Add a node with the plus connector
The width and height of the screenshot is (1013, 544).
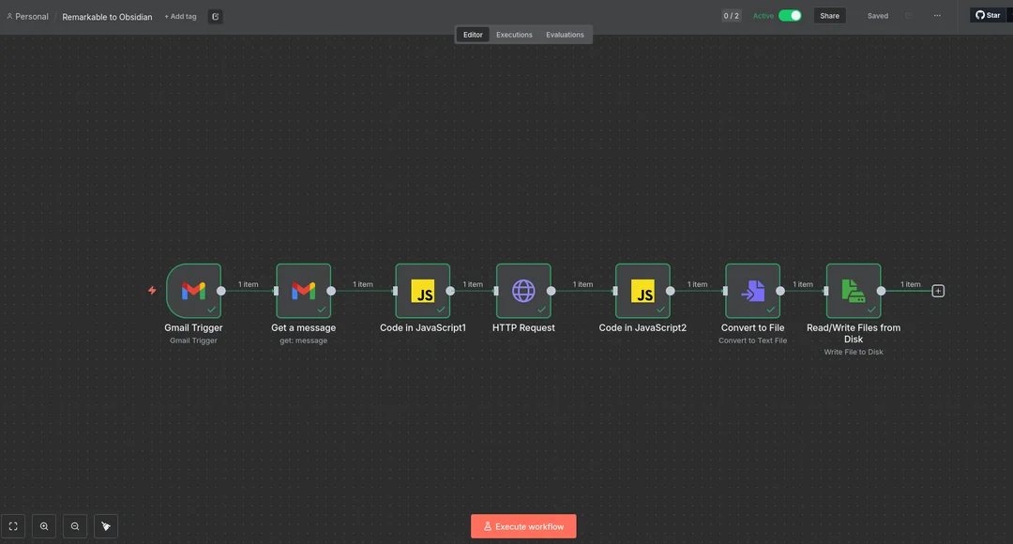point(938,291)
